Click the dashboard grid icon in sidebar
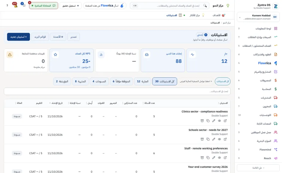This screenshot has height=173, width=282. (x=276, y=29)
